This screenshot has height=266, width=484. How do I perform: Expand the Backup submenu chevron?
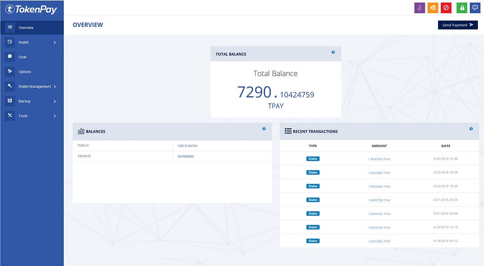[x=55, y=101]
